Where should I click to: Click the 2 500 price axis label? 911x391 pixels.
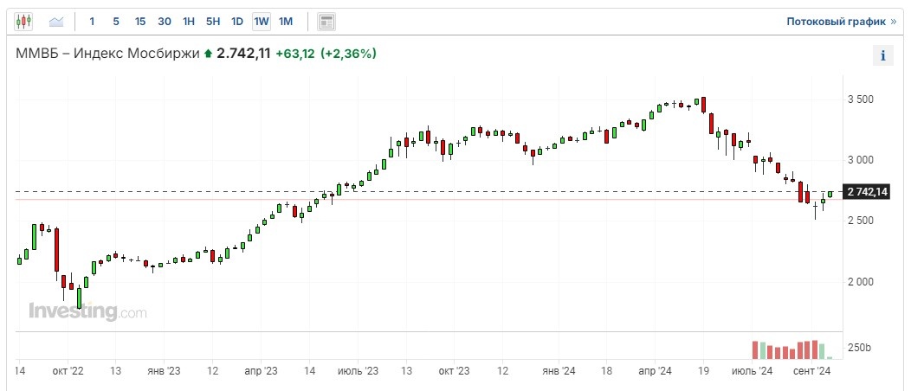(862, 221)
